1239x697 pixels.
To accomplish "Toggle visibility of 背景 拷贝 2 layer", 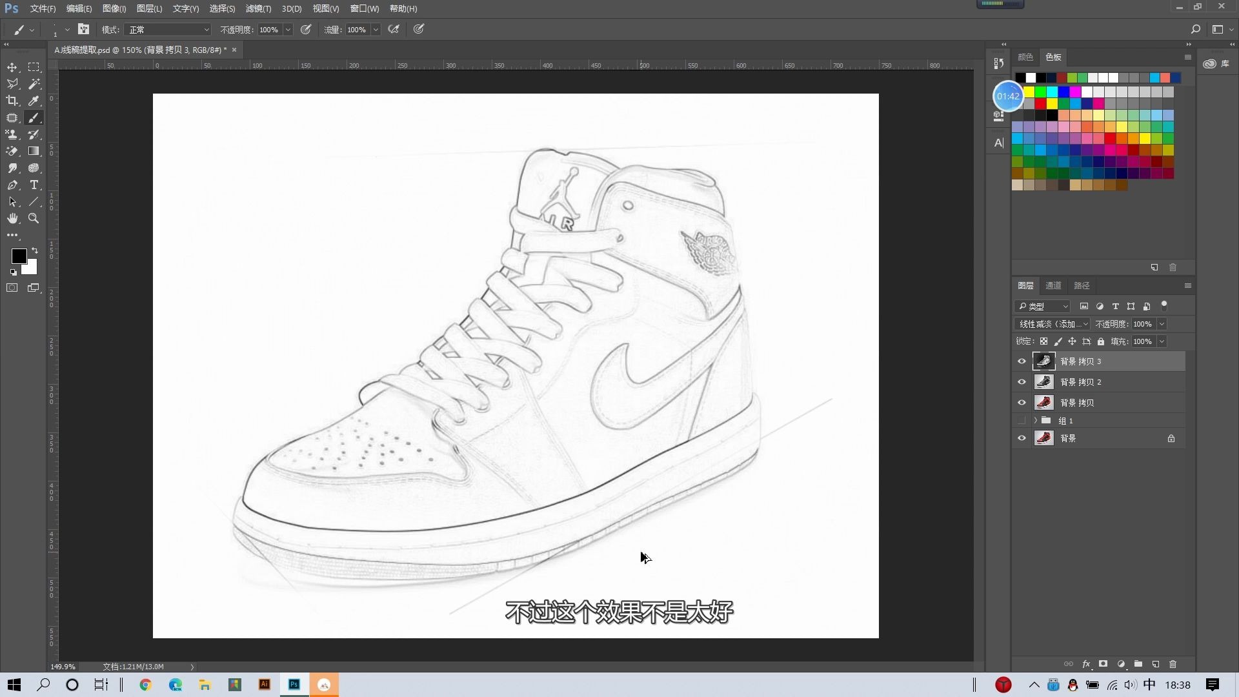I will click(x=1022, y=382).
